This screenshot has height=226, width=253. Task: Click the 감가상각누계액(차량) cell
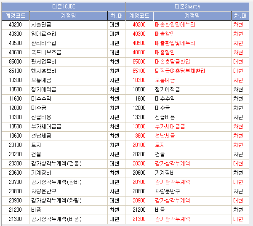[69, 201]
